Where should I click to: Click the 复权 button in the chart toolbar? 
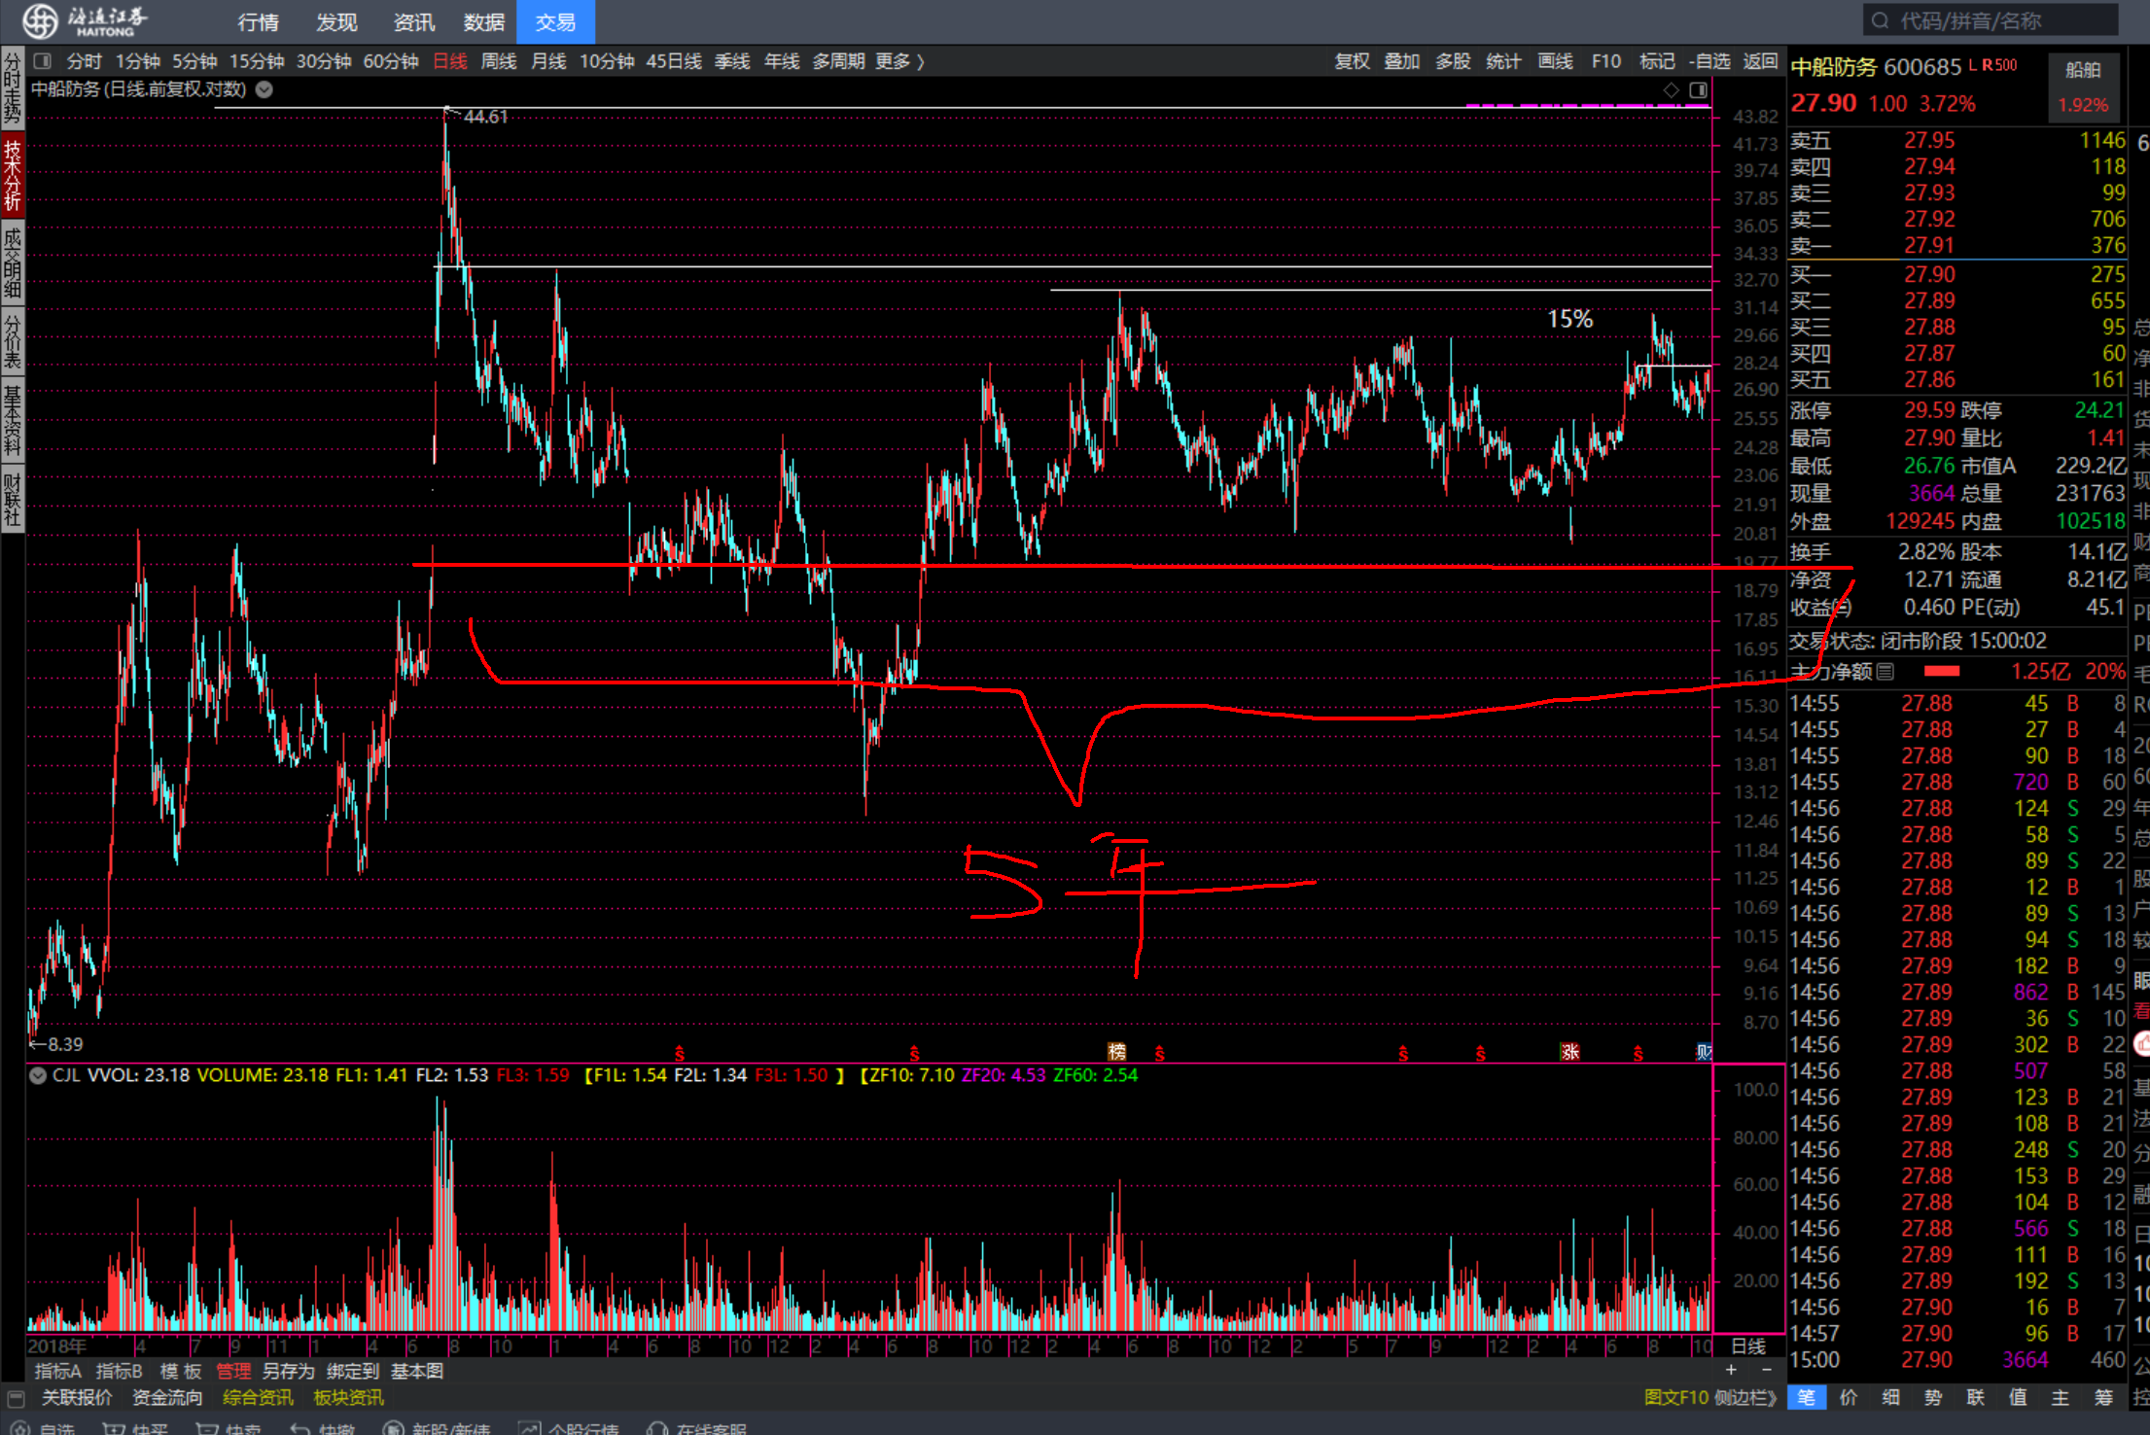coord(1352,61)
